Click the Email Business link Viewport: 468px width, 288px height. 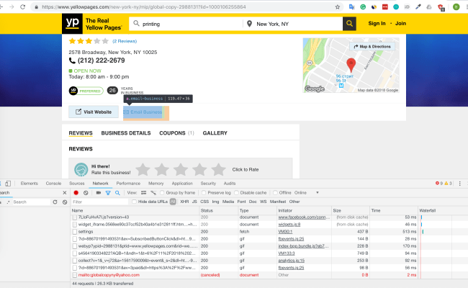pos(143,112)
